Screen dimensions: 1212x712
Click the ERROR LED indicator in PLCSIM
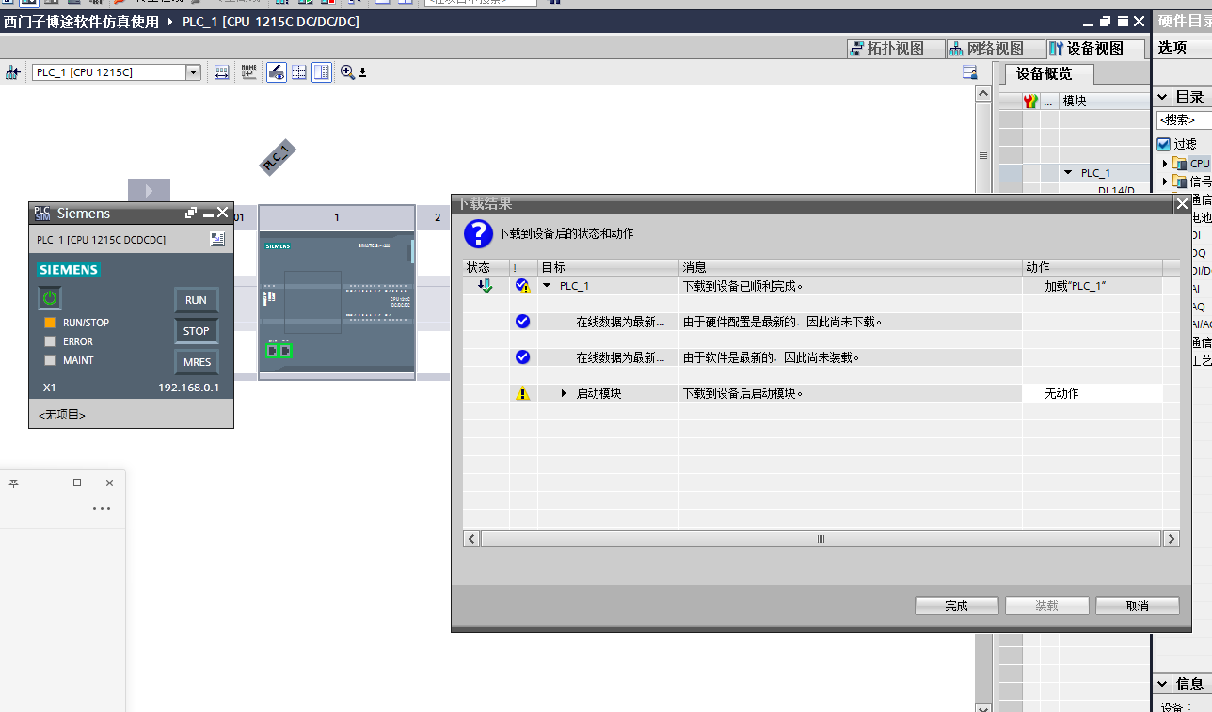(x=50, y=341)
